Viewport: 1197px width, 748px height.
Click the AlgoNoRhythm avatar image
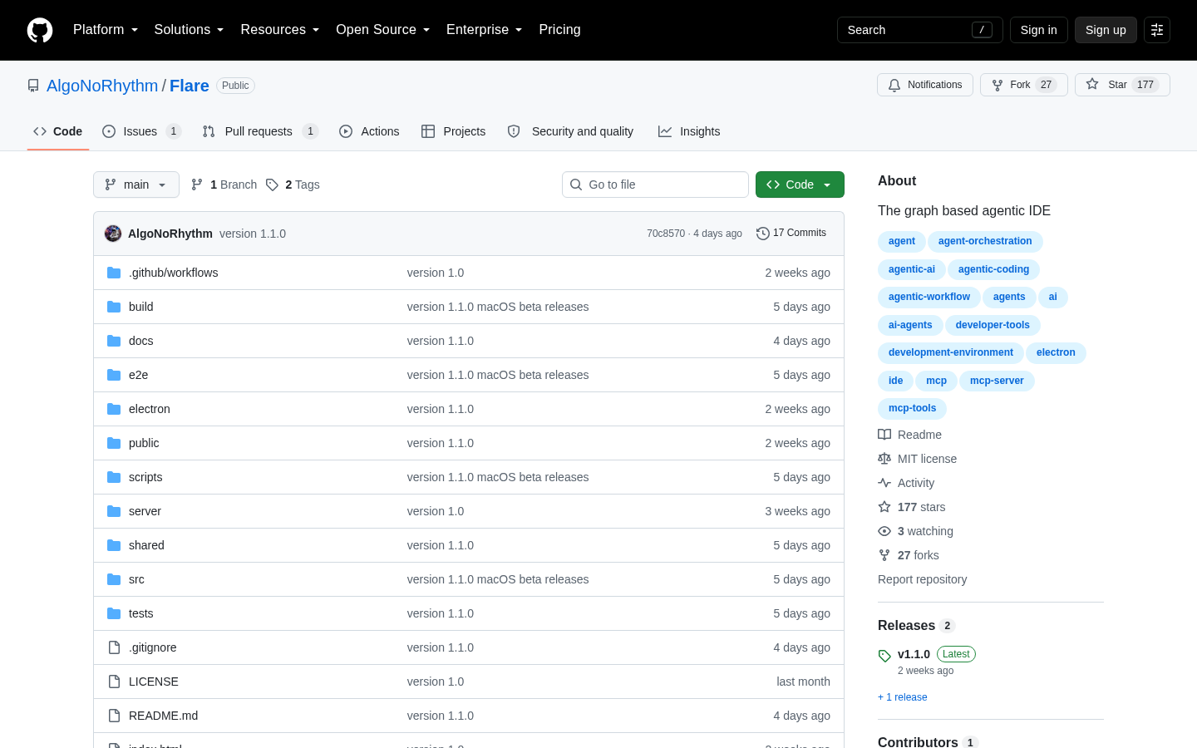point(113,234)
